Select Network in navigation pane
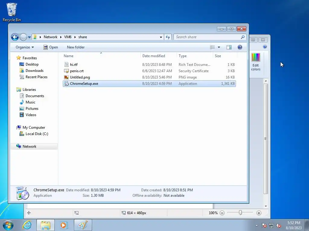309x231 pixels. click(29, 146)
